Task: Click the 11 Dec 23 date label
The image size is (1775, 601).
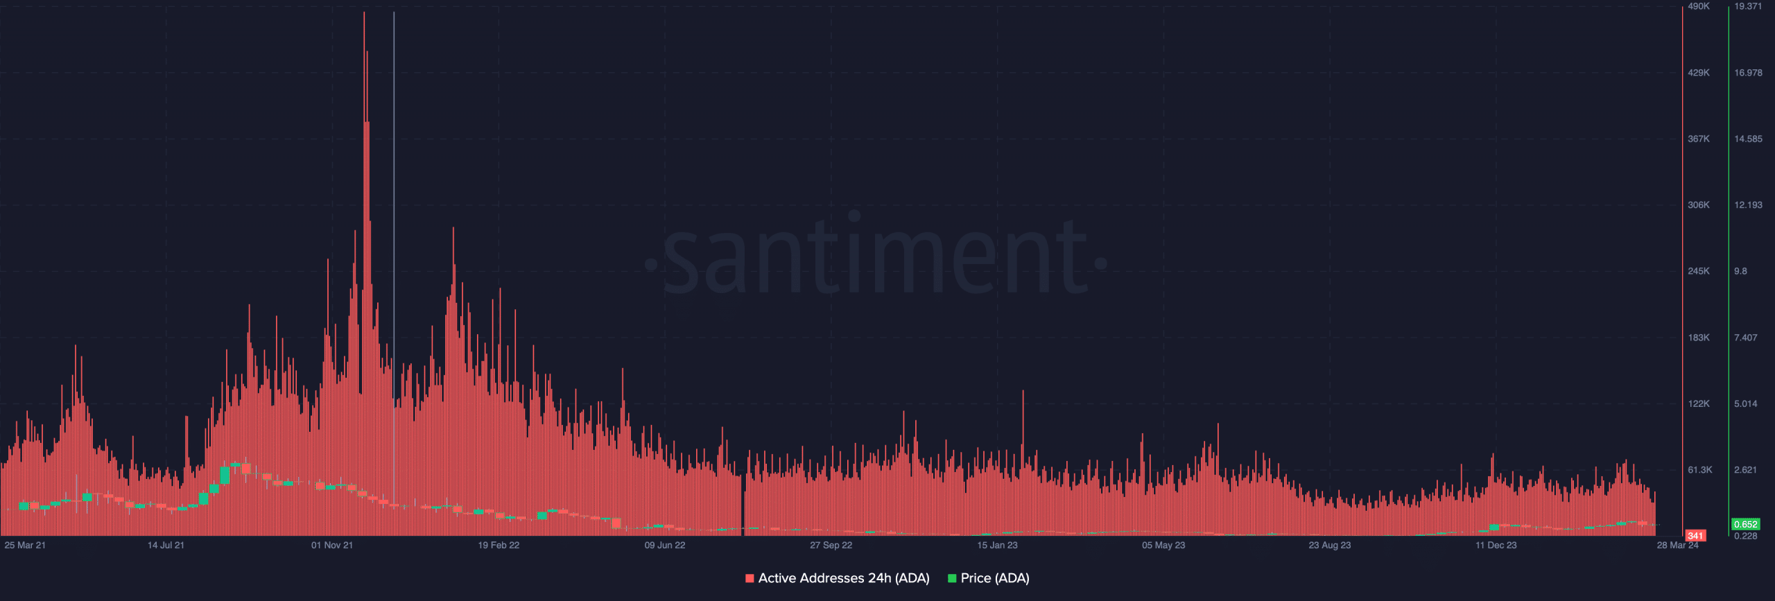Action: 1496,546
